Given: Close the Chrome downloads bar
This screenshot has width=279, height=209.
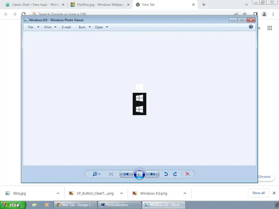Looking at the screenshot, I should [274, 193].
